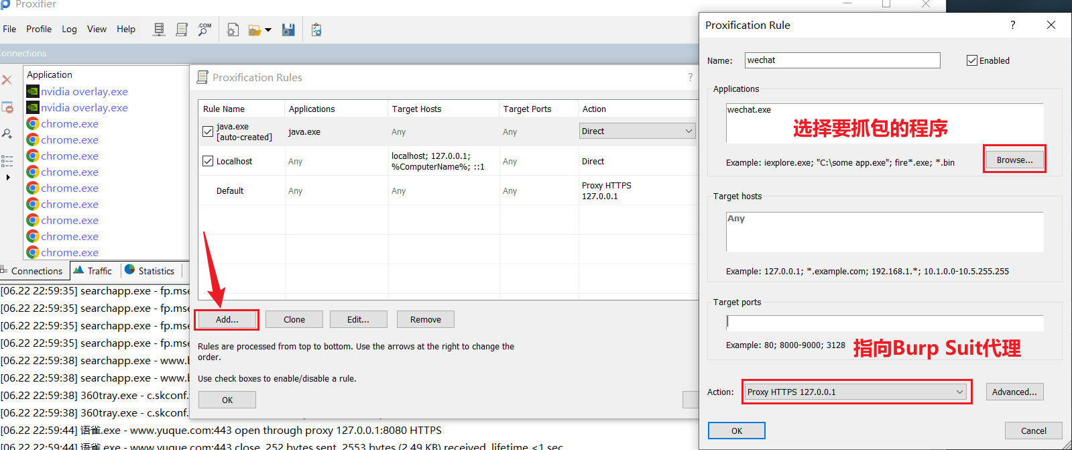Image resolution: width=1072 pixels, height=450 pixels.
Task: Open the Direct action dropdown for java.exe
Action: [x=637, y=131]
